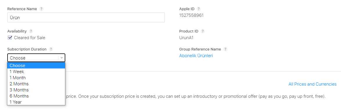
Task: Show help for Subscription Duration
Action: pyautogui.click(x=51, y=49)
